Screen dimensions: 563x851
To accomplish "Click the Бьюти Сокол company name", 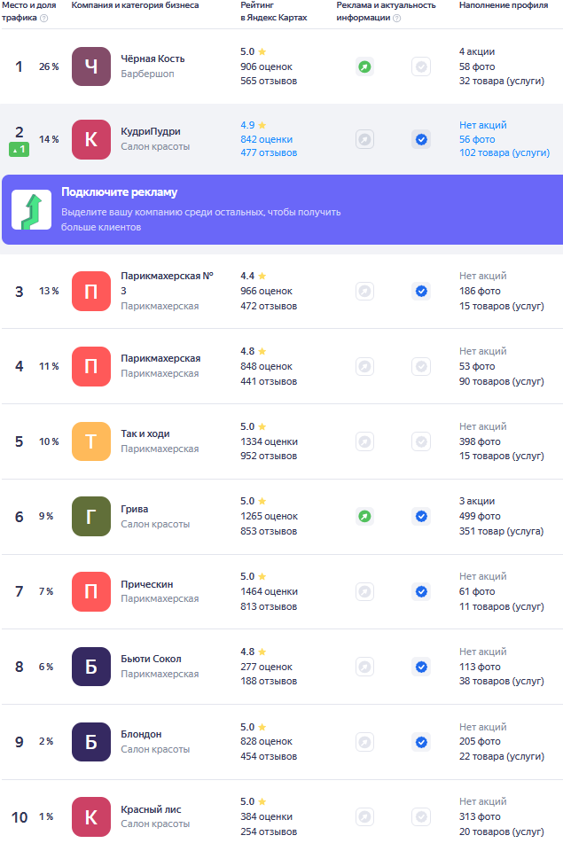I will coord(151,659).
